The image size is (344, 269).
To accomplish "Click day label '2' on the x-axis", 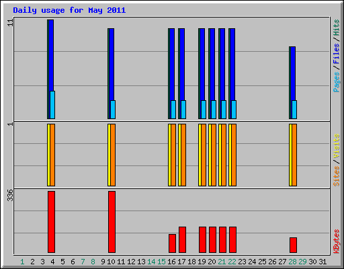I will click(32, 262).
